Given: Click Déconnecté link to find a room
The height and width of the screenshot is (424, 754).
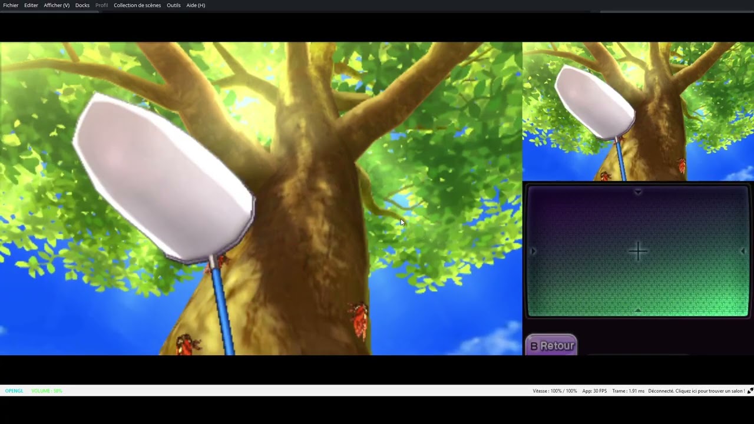Looking at the screenshot, I should [x=696, y=391].
